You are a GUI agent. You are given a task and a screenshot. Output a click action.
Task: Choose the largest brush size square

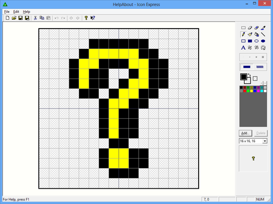tap(263, 57)
